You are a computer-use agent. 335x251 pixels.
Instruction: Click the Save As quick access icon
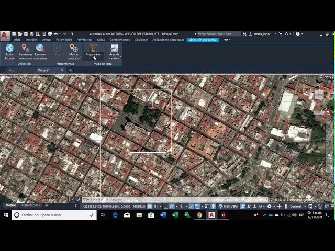point(32,34)
